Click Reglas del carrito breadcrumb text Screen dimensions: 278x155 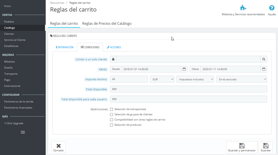pyautogui.click(x=80, y=3)
